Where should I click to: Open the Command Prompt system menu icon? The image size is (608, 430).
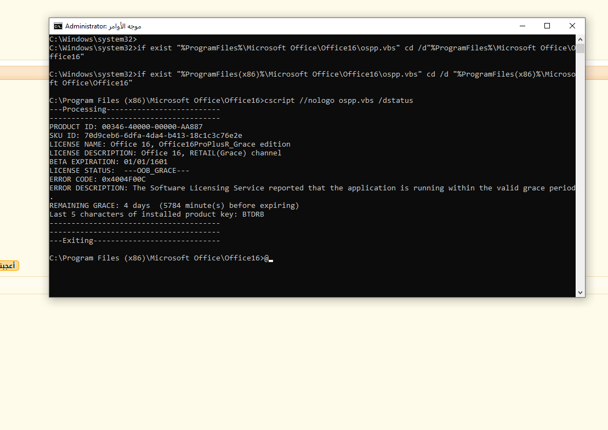(x=58, y=26)
